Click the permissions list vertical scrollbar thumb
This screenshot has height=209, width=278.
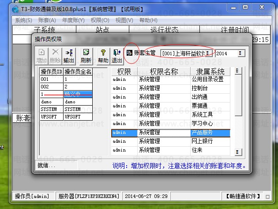click(x=238, y=95)
